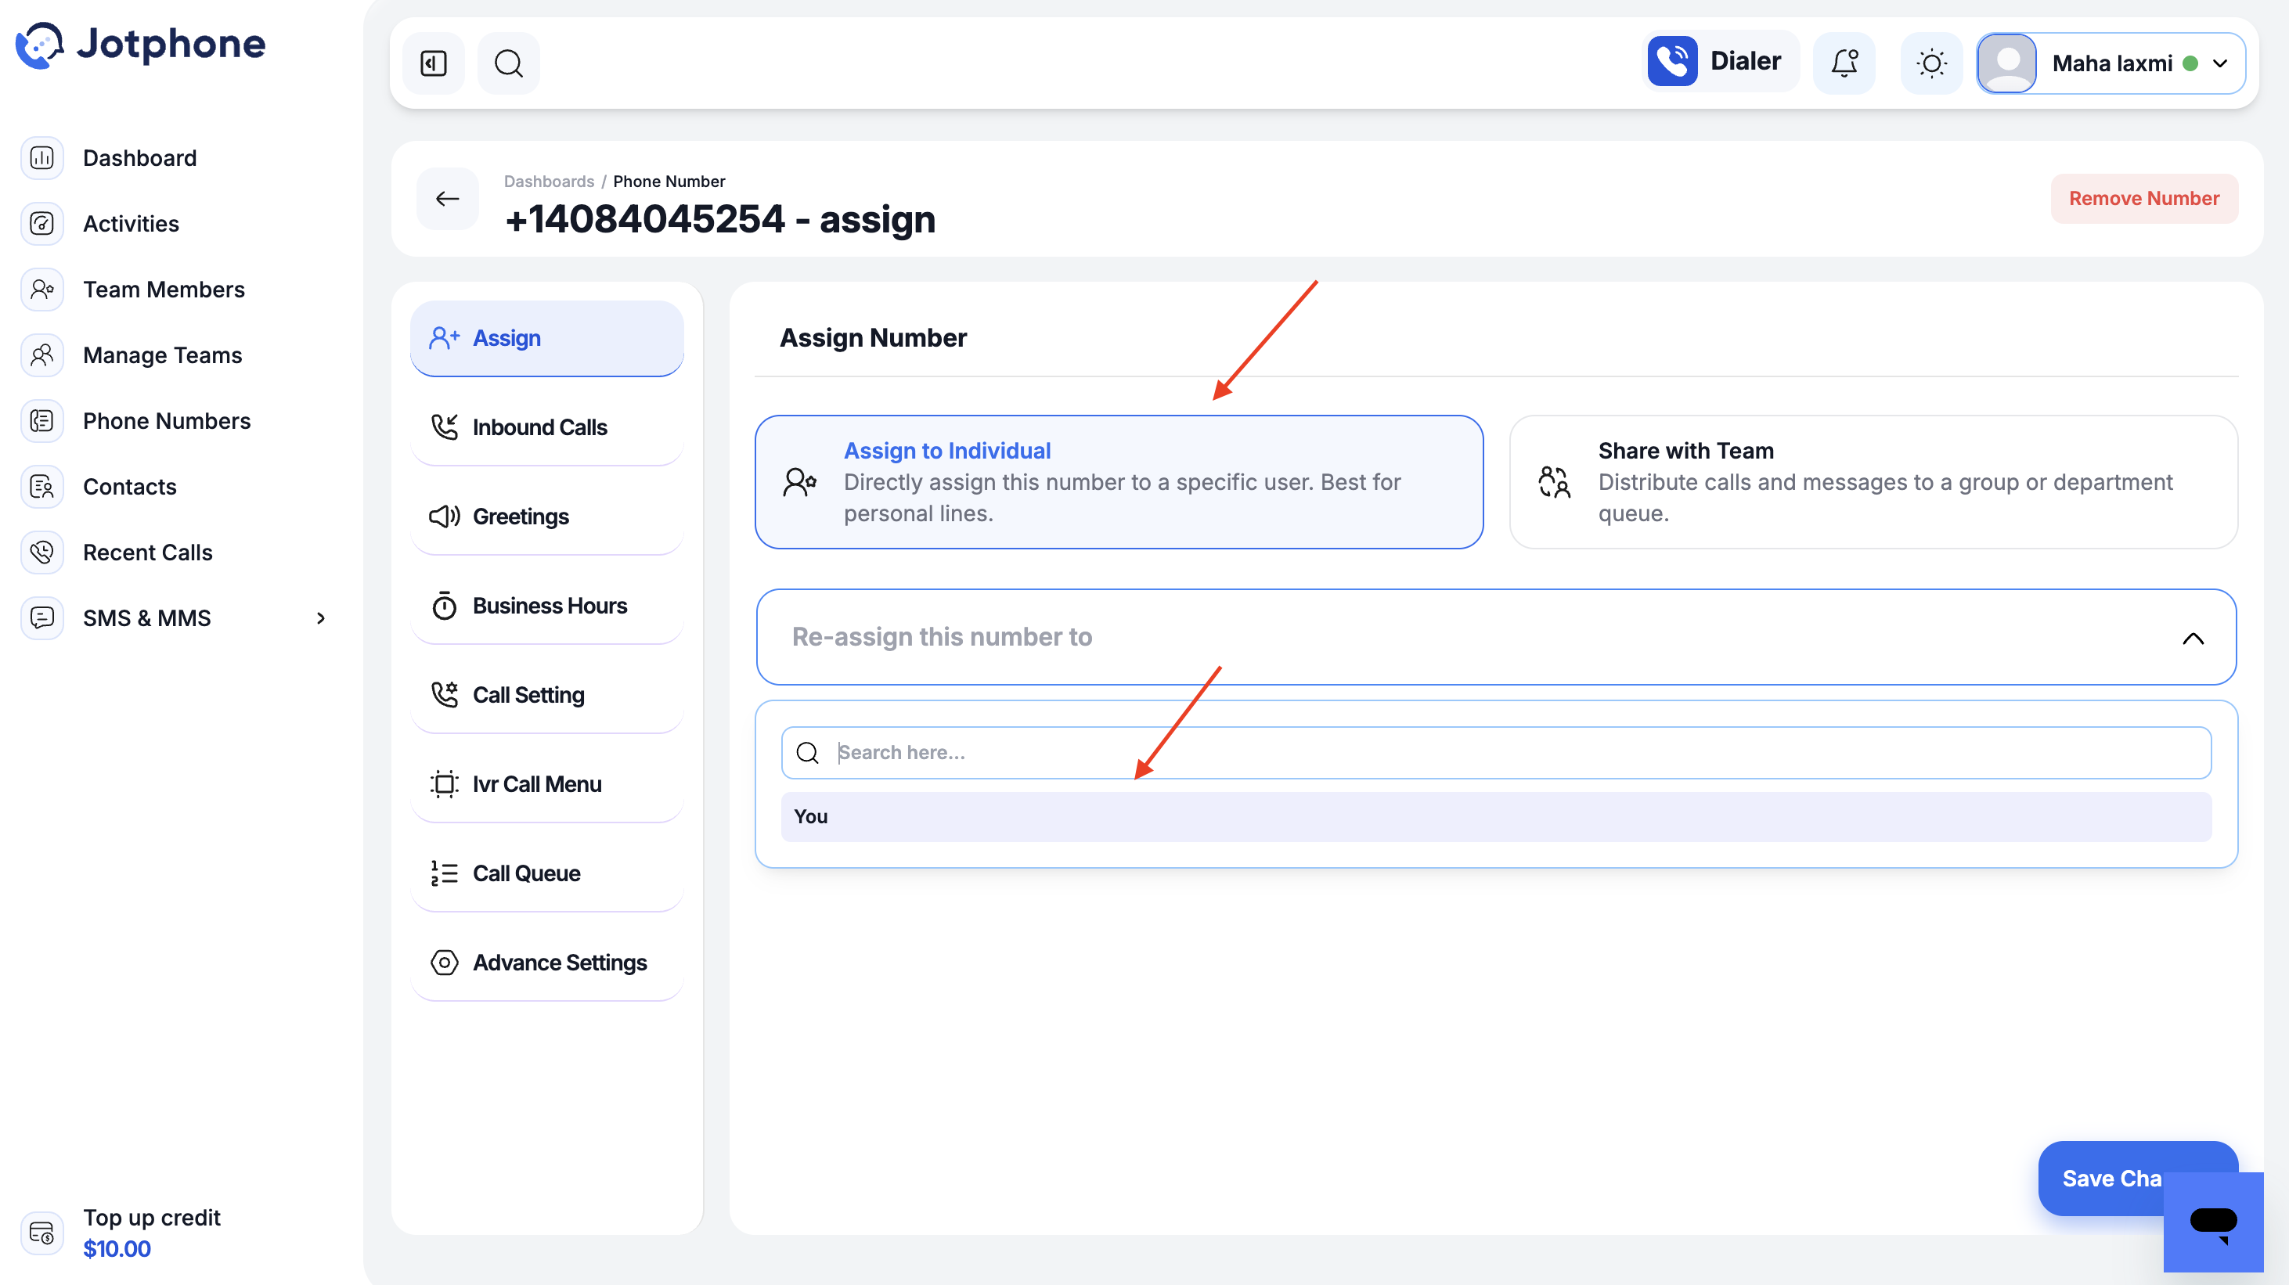The width and height of the screenshot is (2289, 1285).
Task: Open the chat support widget
Action: (x=2214, y=1223)
